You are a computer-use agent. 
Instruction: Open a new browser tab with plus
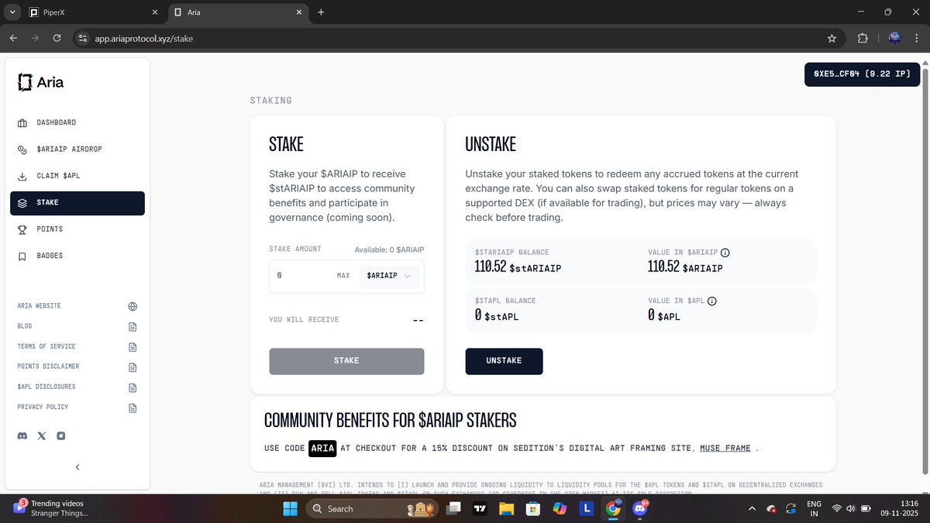[322, 12]
